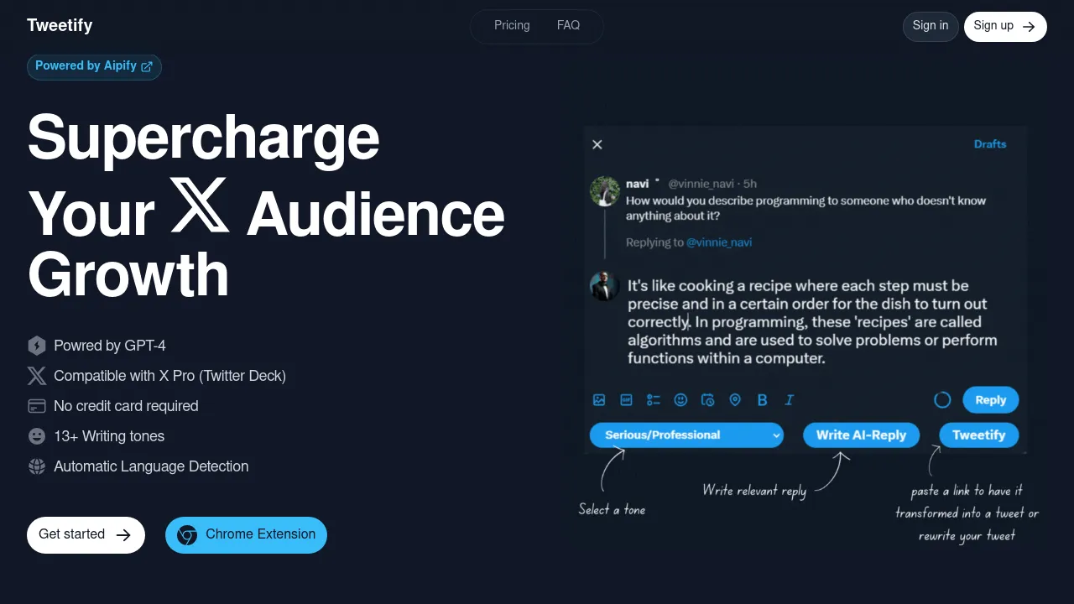The image size is (1074, 604).
Task: Open the Serious/Professional tone dropdown
Action: pos(686,435)
